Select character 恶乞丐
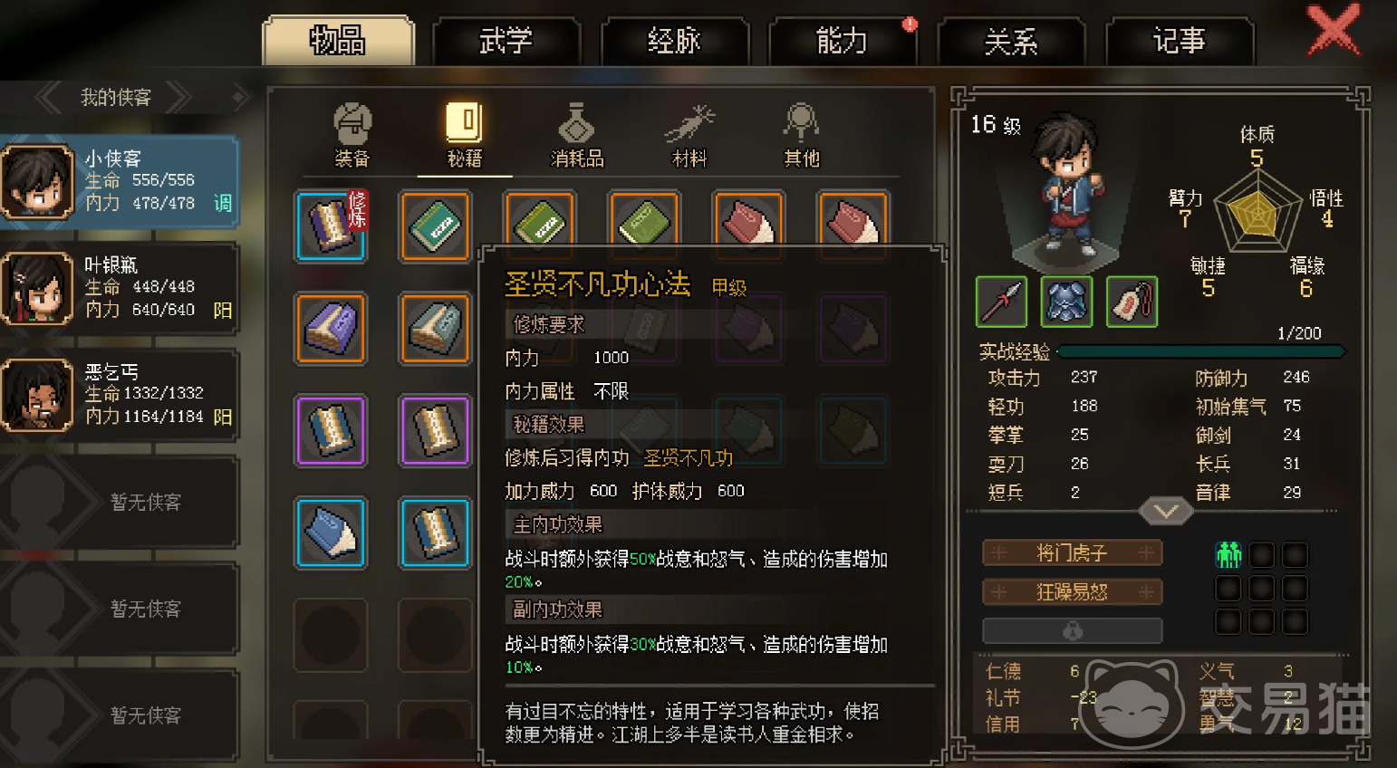The width and height of the screenshot is (1397, 768). pyautogui.click(x=120, y=395)
